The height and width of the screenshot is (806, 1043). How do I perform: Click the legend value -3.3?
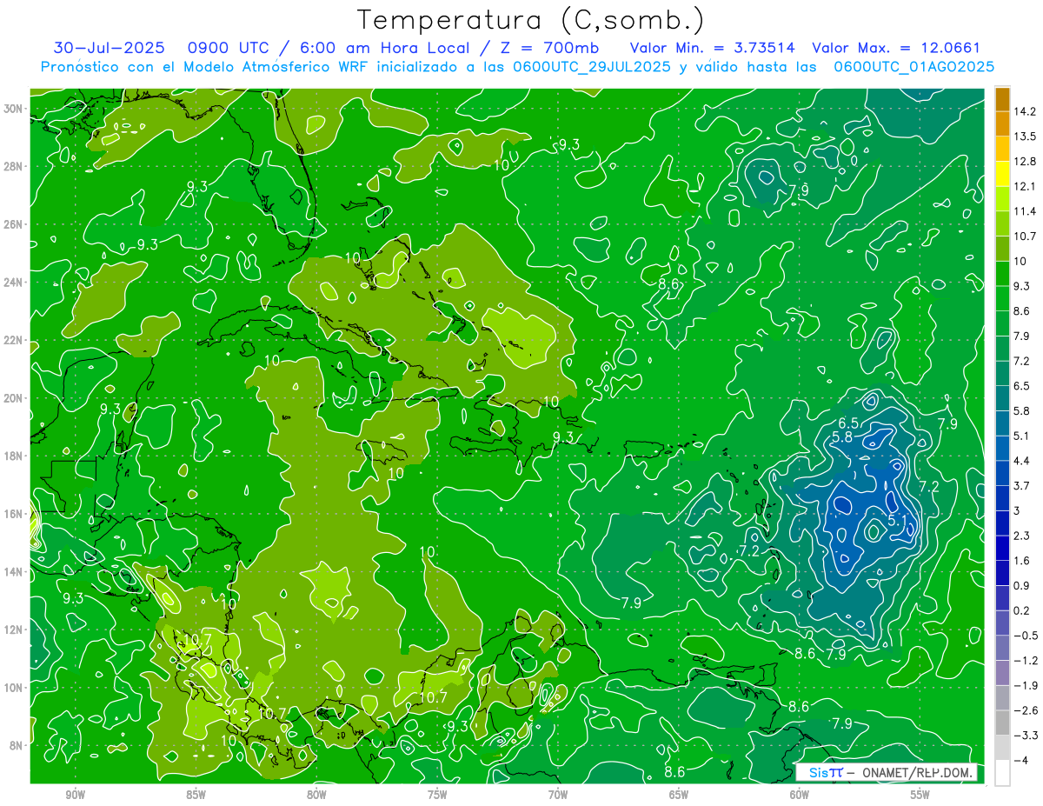1026,736
